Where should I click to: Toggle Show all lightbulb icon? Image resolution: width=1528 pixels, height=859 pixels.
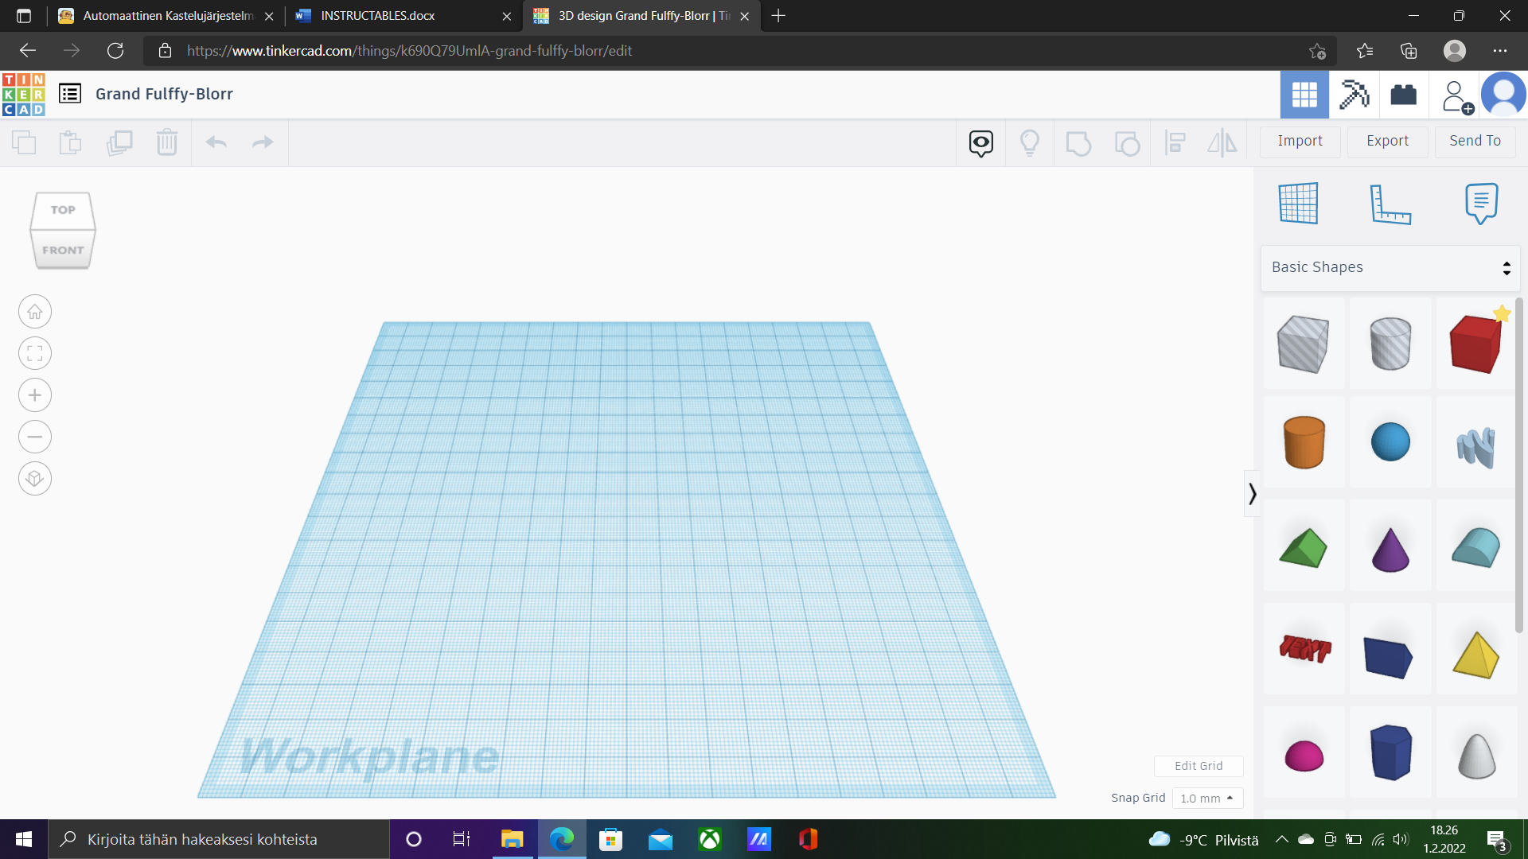pyautogui.click(x=1030, y=142)
